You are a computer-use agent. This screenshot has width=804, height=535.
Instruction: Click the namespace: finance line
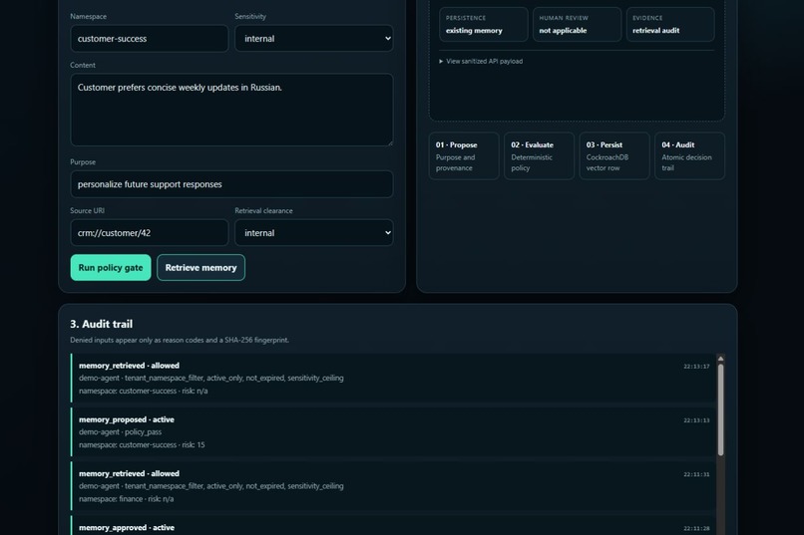click(126, 499)
